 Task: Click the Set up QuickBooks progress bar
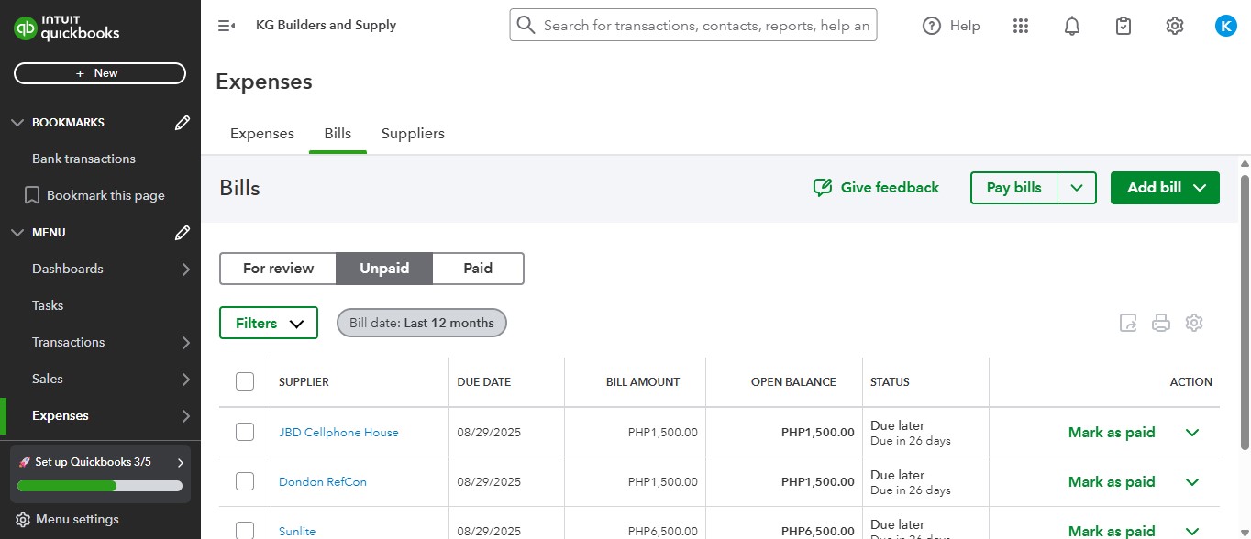[100, 485]
